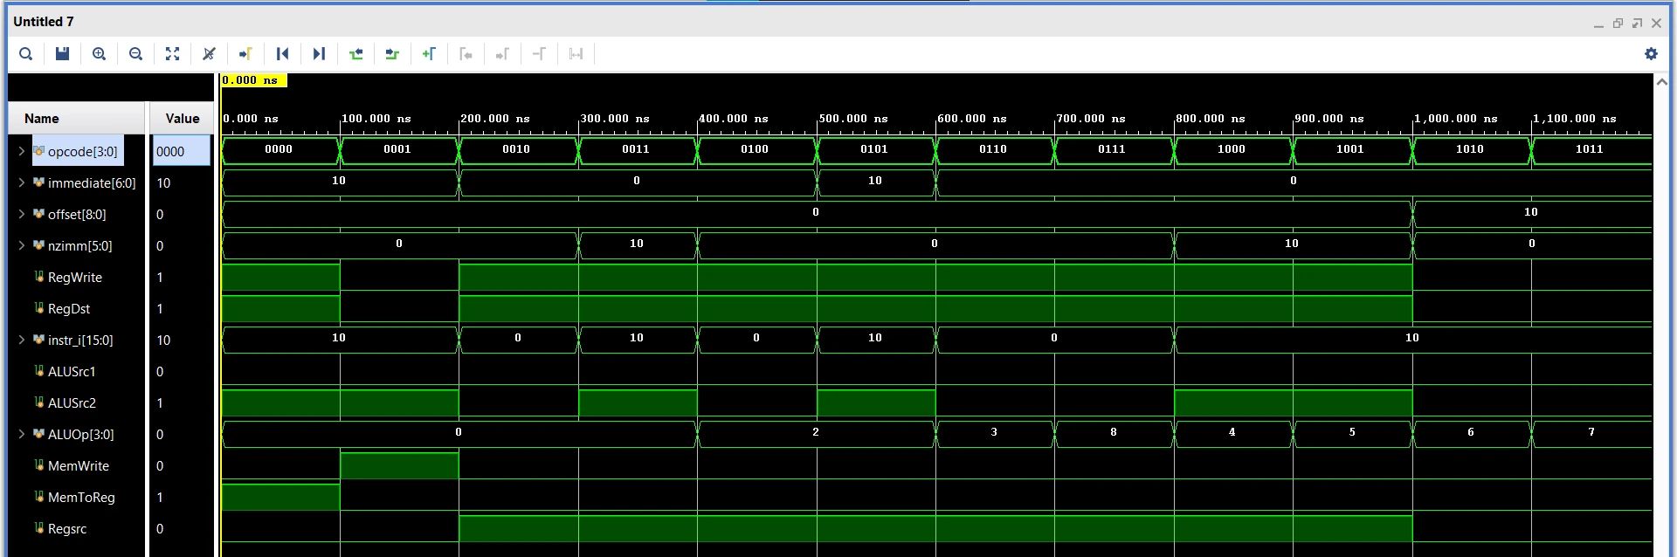Select the ALUSrc1 signal
The width and height of the screenshot is (1677, 557).
pyautogui.click(x=72, y=372)
